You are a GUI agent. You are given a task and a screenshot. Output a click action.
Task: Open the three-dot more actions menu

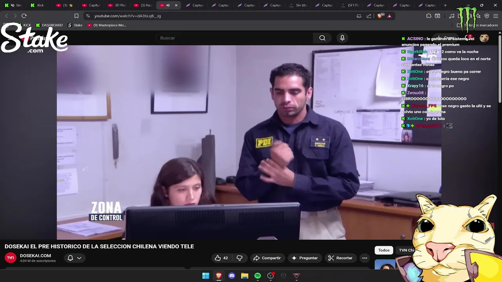[x=365, y=258]
